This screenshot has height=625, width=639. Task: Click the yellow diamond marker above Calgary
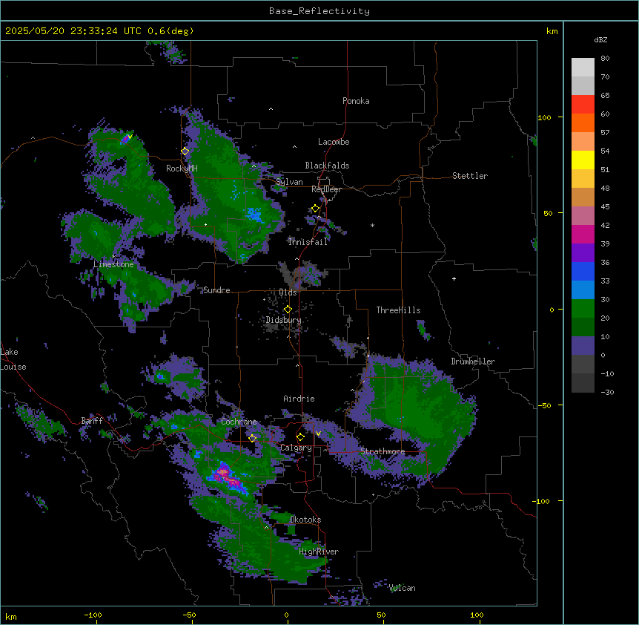pos(300,437)
